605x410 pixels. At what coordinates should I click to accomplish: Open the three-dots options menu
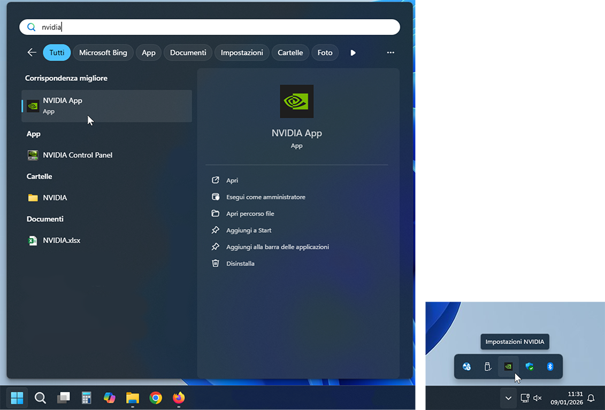390,52
